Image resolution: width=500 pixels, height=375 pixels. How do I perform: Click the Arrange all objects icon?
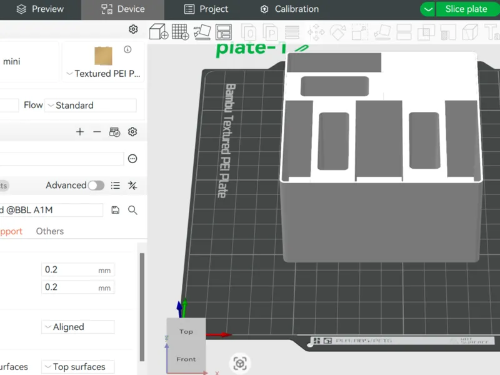(x=224, y=32)
